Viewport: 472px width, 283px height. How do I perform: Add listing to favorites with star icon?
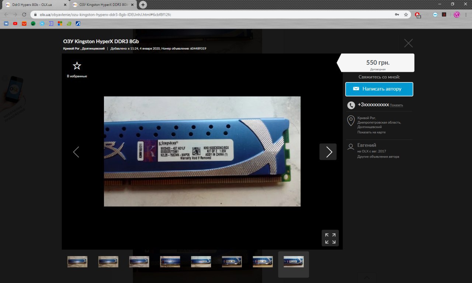pyautogui.click(x=77, y=66)
